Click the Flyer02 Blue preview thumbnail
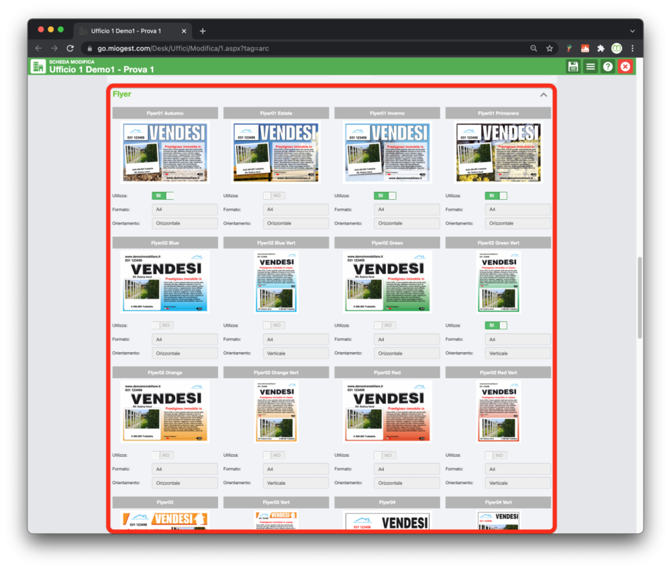 click(165, 282)
